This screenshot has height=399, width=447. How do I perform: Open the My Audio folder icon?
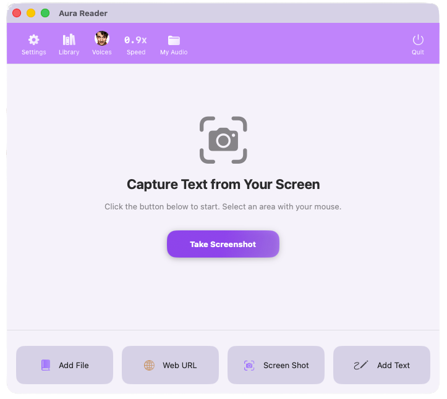[x=174, y=40]
